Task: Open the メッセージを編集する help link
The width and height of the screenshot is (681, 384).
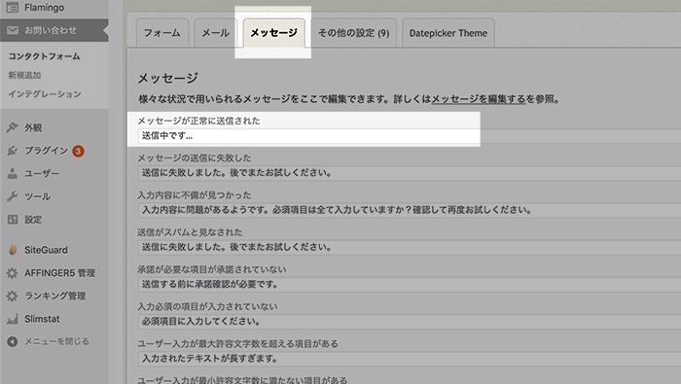Action: pos(479,99)
